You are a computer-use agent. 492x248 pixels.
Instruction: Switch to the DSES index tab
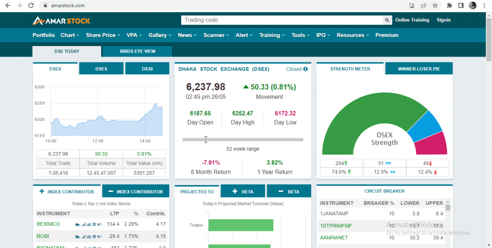[101, 69]
